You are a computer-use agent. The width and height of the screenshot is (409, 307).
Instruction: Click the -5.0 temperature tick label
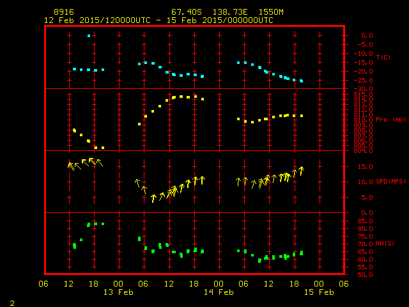tap(364, 45)
